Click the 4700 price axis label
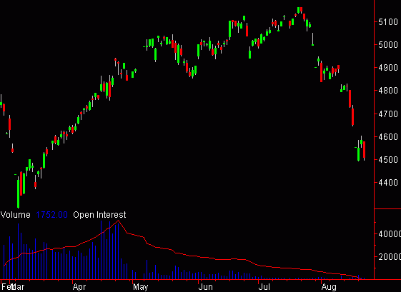The height and width of the screenshot is (292, 401). point(388,114)
